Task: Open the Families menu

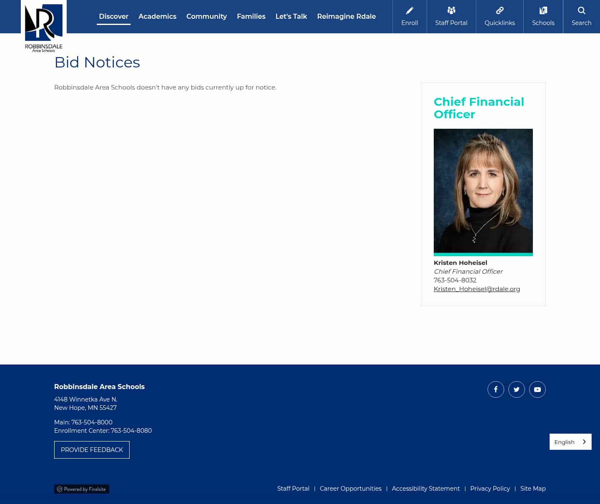Action: pos(251,16)
